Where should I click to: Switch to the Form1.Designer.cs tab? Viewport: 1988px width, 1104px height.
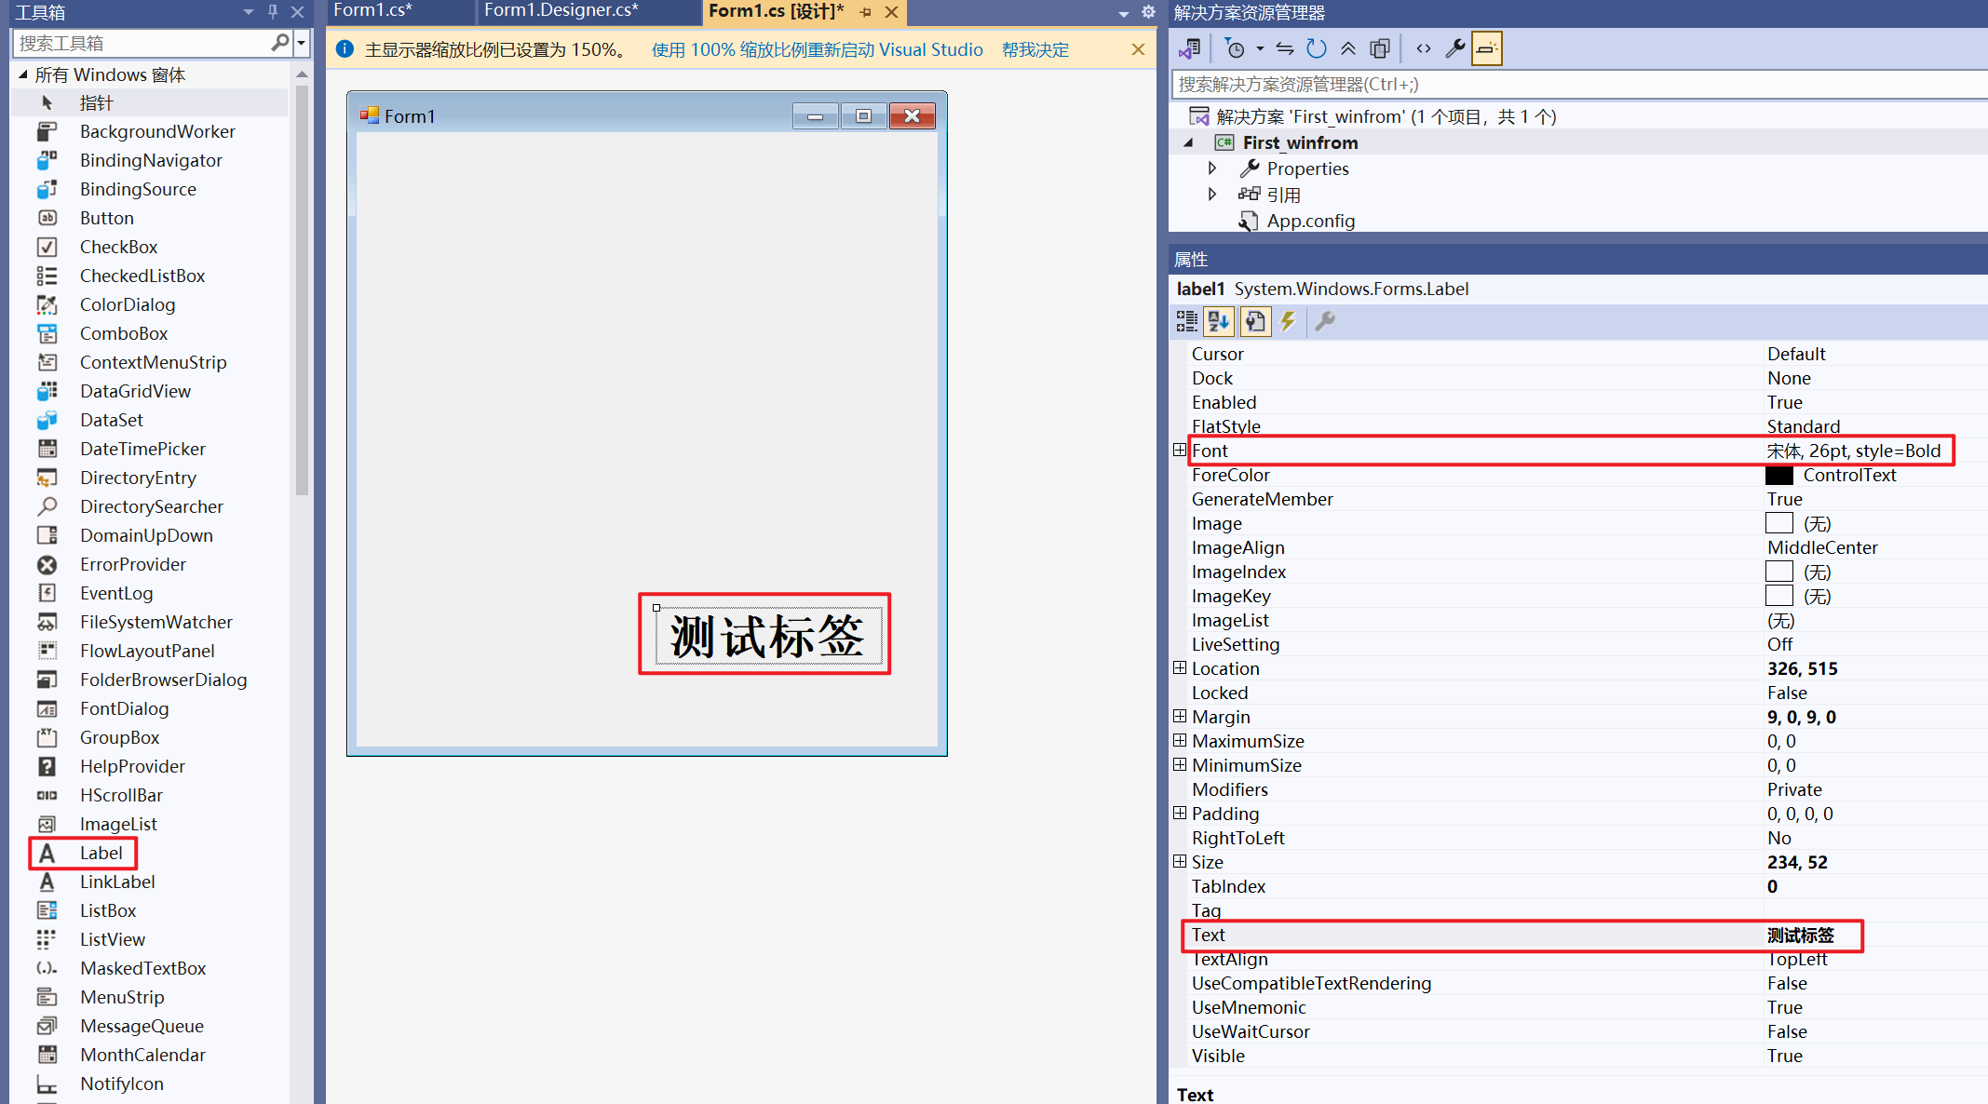pos(561,11)
